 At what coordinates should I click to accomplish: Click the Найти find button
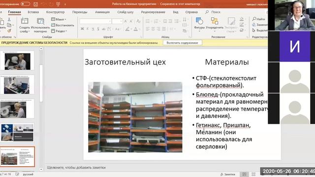coord(259,19)
